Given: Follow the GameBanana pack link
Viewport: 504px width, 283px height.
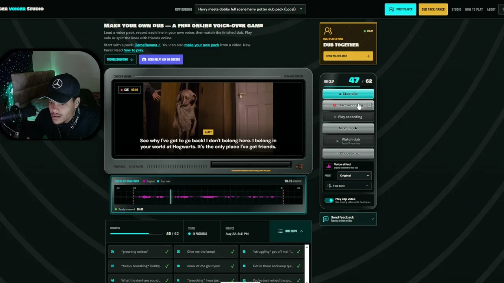Looking at the screenshot, I should [148, 45].
